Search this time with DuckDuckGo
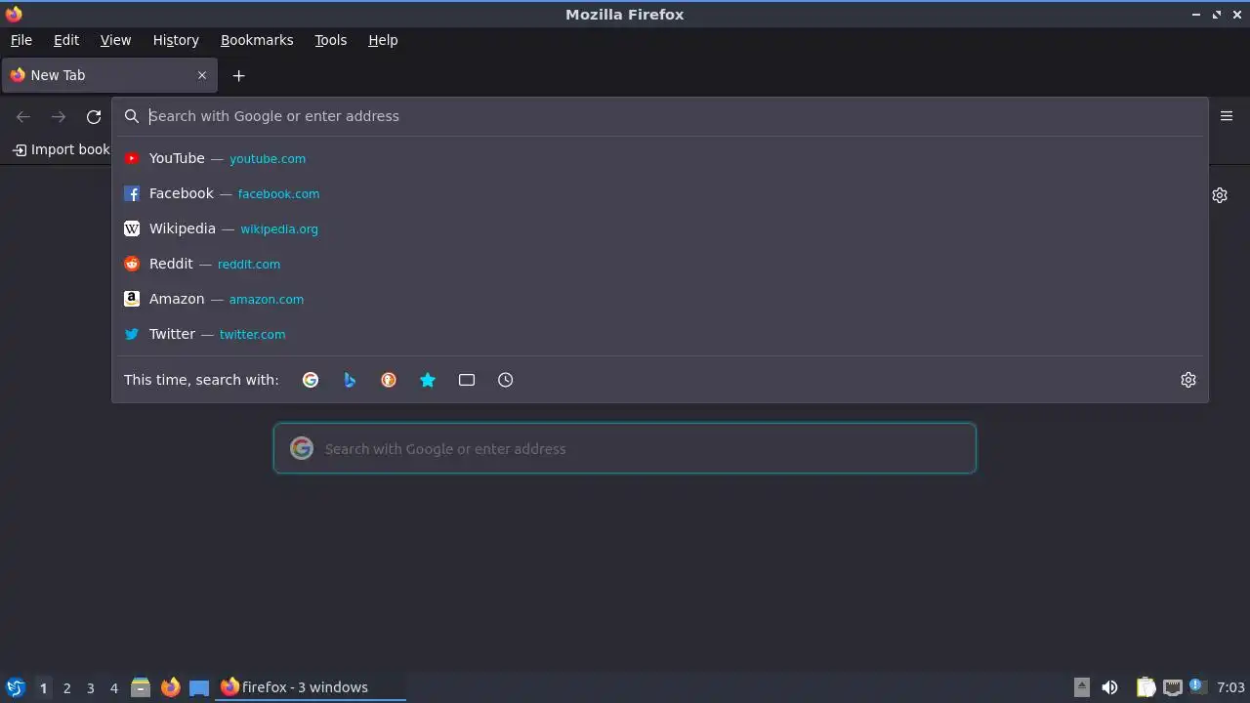This screenshot has height=703, width=1250. [x=389, y=380]
